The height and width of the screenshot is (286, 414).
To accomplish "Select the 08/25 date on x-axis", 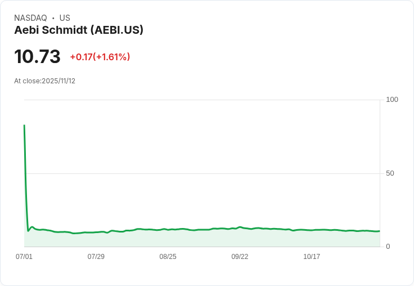I will pyautogui.click(x=168, y=257).
